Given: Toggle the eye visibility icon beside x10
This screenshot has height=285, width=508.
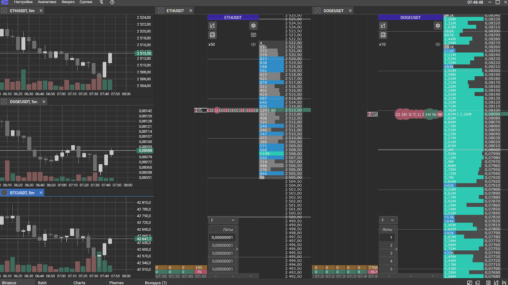Looking at the screenshot, I should 438,44.
